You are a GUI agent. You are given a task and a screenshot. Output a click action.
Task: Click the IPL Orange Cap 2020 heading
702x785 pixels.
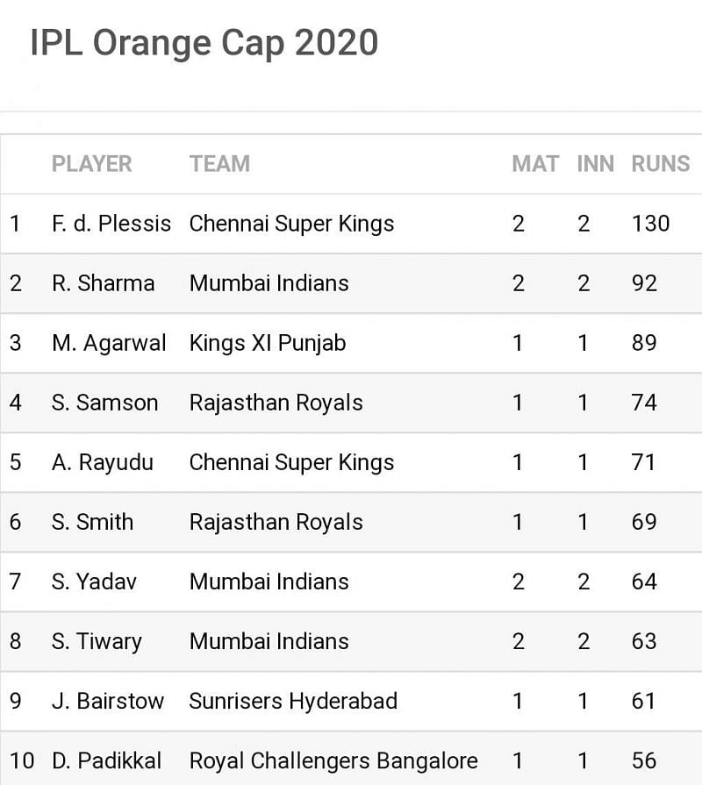(x=204, y=43)
